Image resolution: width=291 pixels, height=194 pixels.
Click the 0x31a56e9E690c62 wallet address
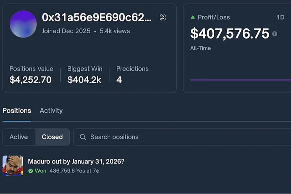tap(96, 18)
